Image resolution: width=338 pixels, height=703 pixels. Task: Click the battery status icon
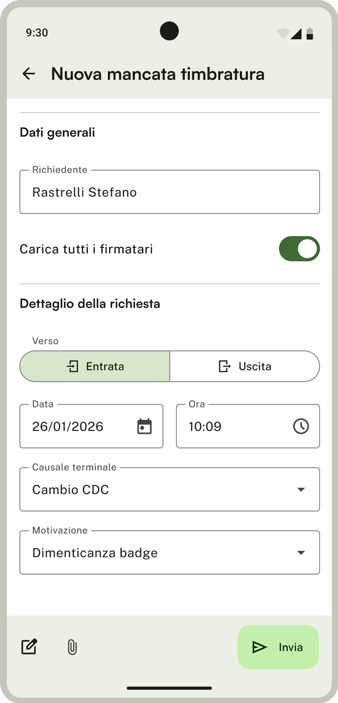[x=310, y=34]
